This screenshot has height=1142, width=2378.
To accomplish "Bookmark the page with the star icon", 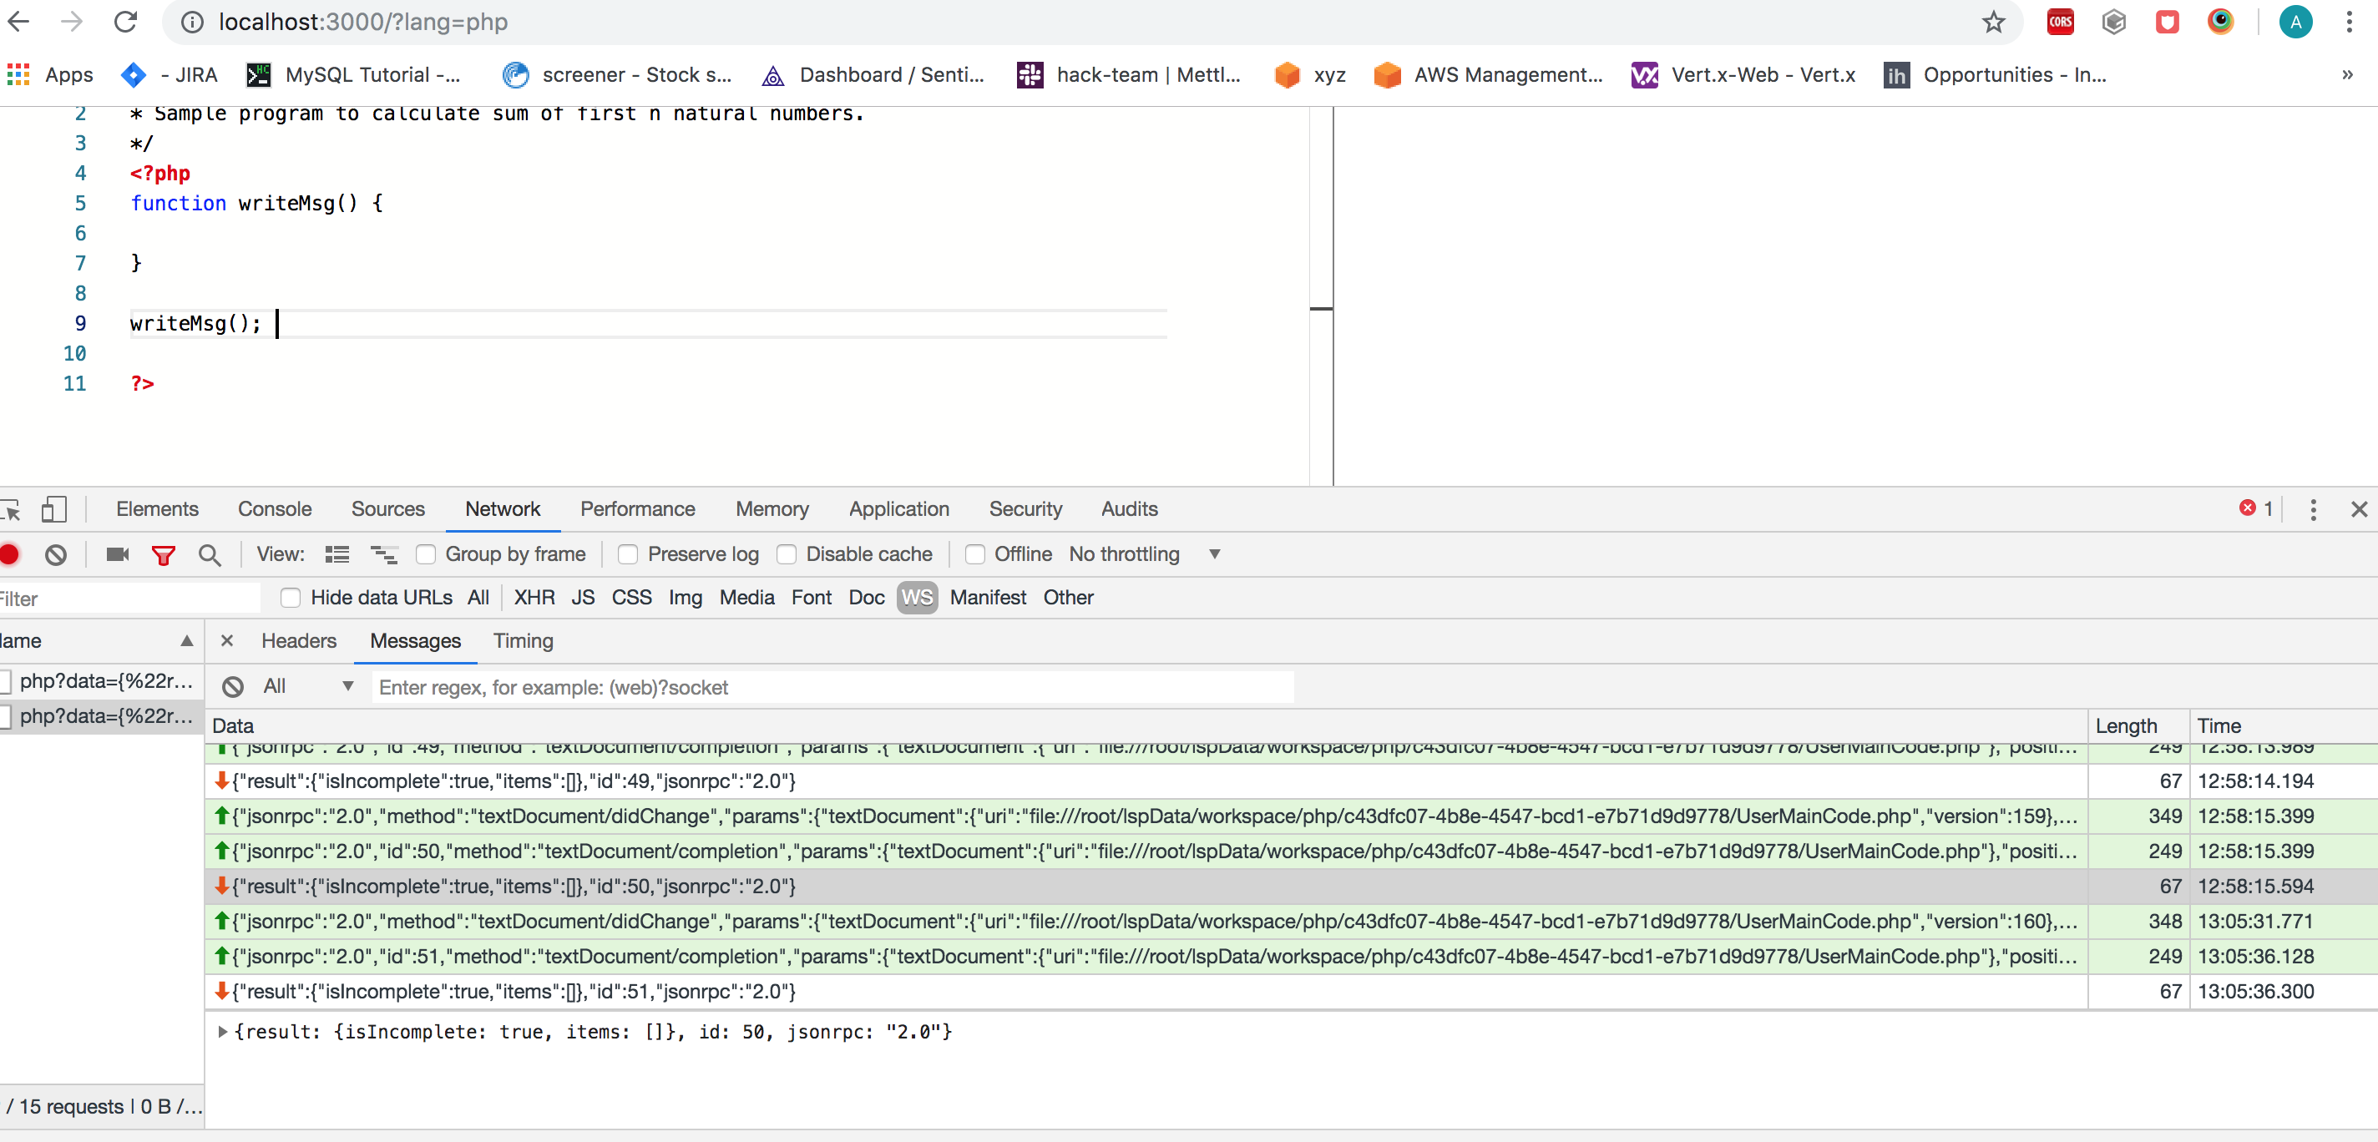I will pyautogui.click(x=1993, y=23).
